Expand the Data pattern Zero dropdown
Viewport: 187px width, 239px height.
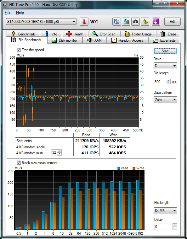pos(165,100)
